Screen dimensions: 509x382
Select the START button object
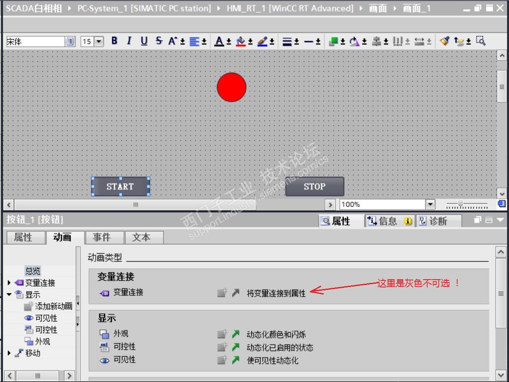click(x=120, y=187)
